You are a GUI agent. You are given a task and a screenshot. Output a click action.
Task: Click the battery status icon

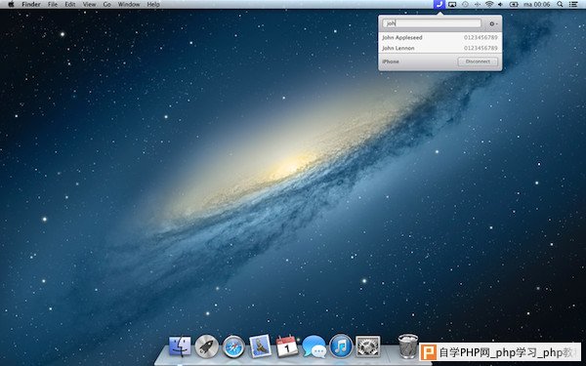pos(514,5)
